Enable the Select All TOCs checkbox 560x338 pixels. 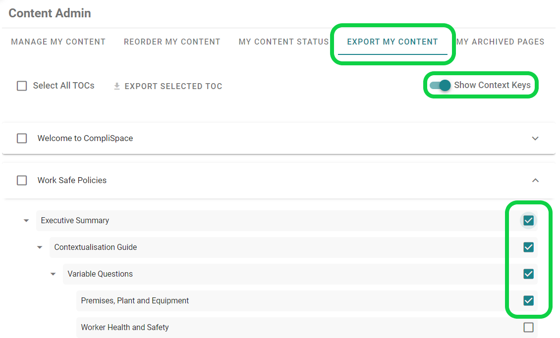point(22,86)
